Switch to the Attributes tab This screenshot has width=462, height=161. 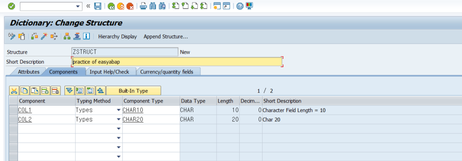29,72
